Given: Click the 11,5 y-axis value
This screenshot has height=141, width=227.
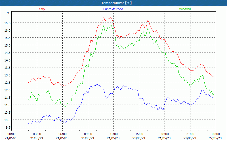Looking at the screenshot, I should coord(7,98).
